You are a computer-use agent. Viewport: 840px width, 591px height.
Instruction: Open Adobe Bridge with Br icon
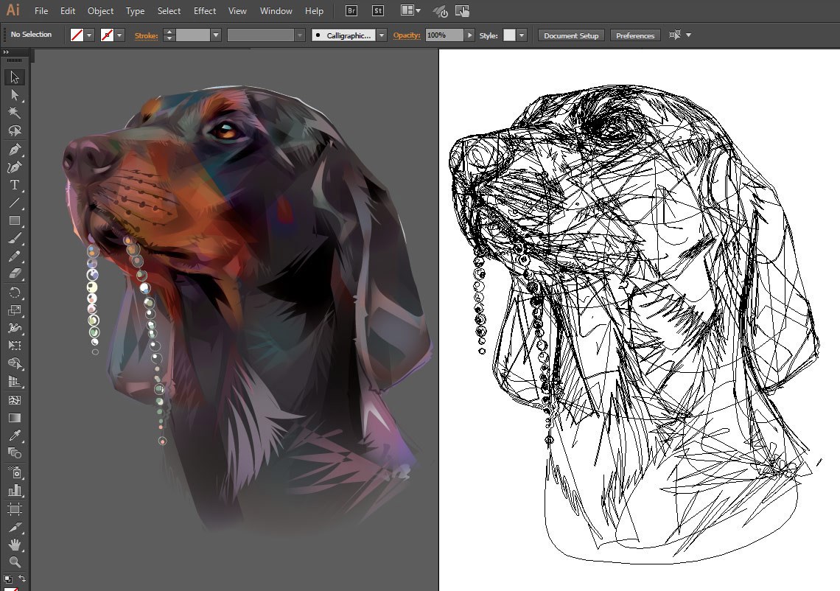[351, 11]
